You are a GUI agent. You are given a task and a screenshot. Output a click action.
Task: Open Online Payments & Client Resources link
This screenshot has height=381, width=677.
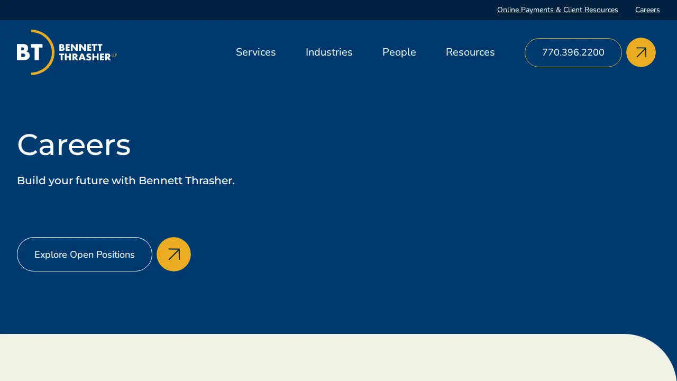coord(557,10)
